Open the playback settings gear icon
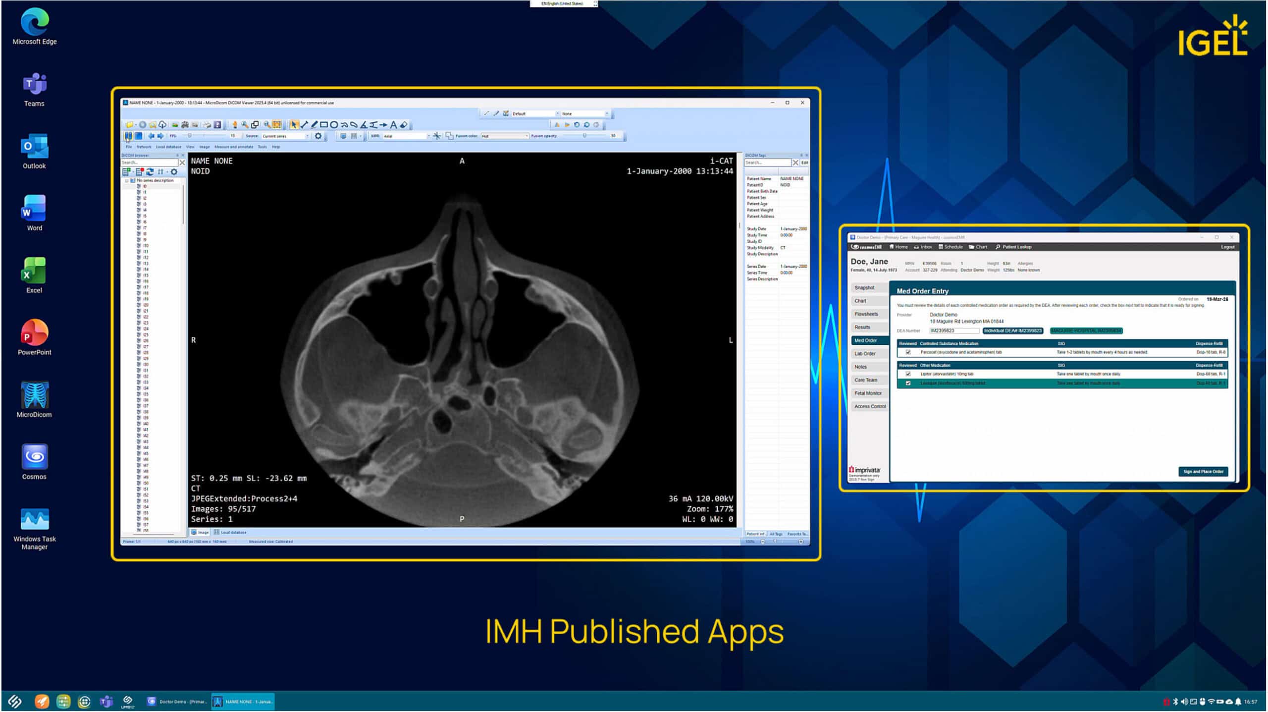 click(x=318, y=136)
